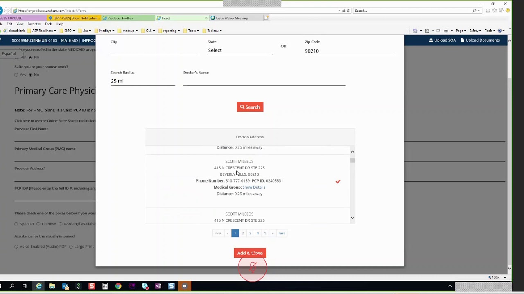The width and height of the screenshot is (524, 294).
Task: Go to page 3 of results
Action: pos(250,233)
